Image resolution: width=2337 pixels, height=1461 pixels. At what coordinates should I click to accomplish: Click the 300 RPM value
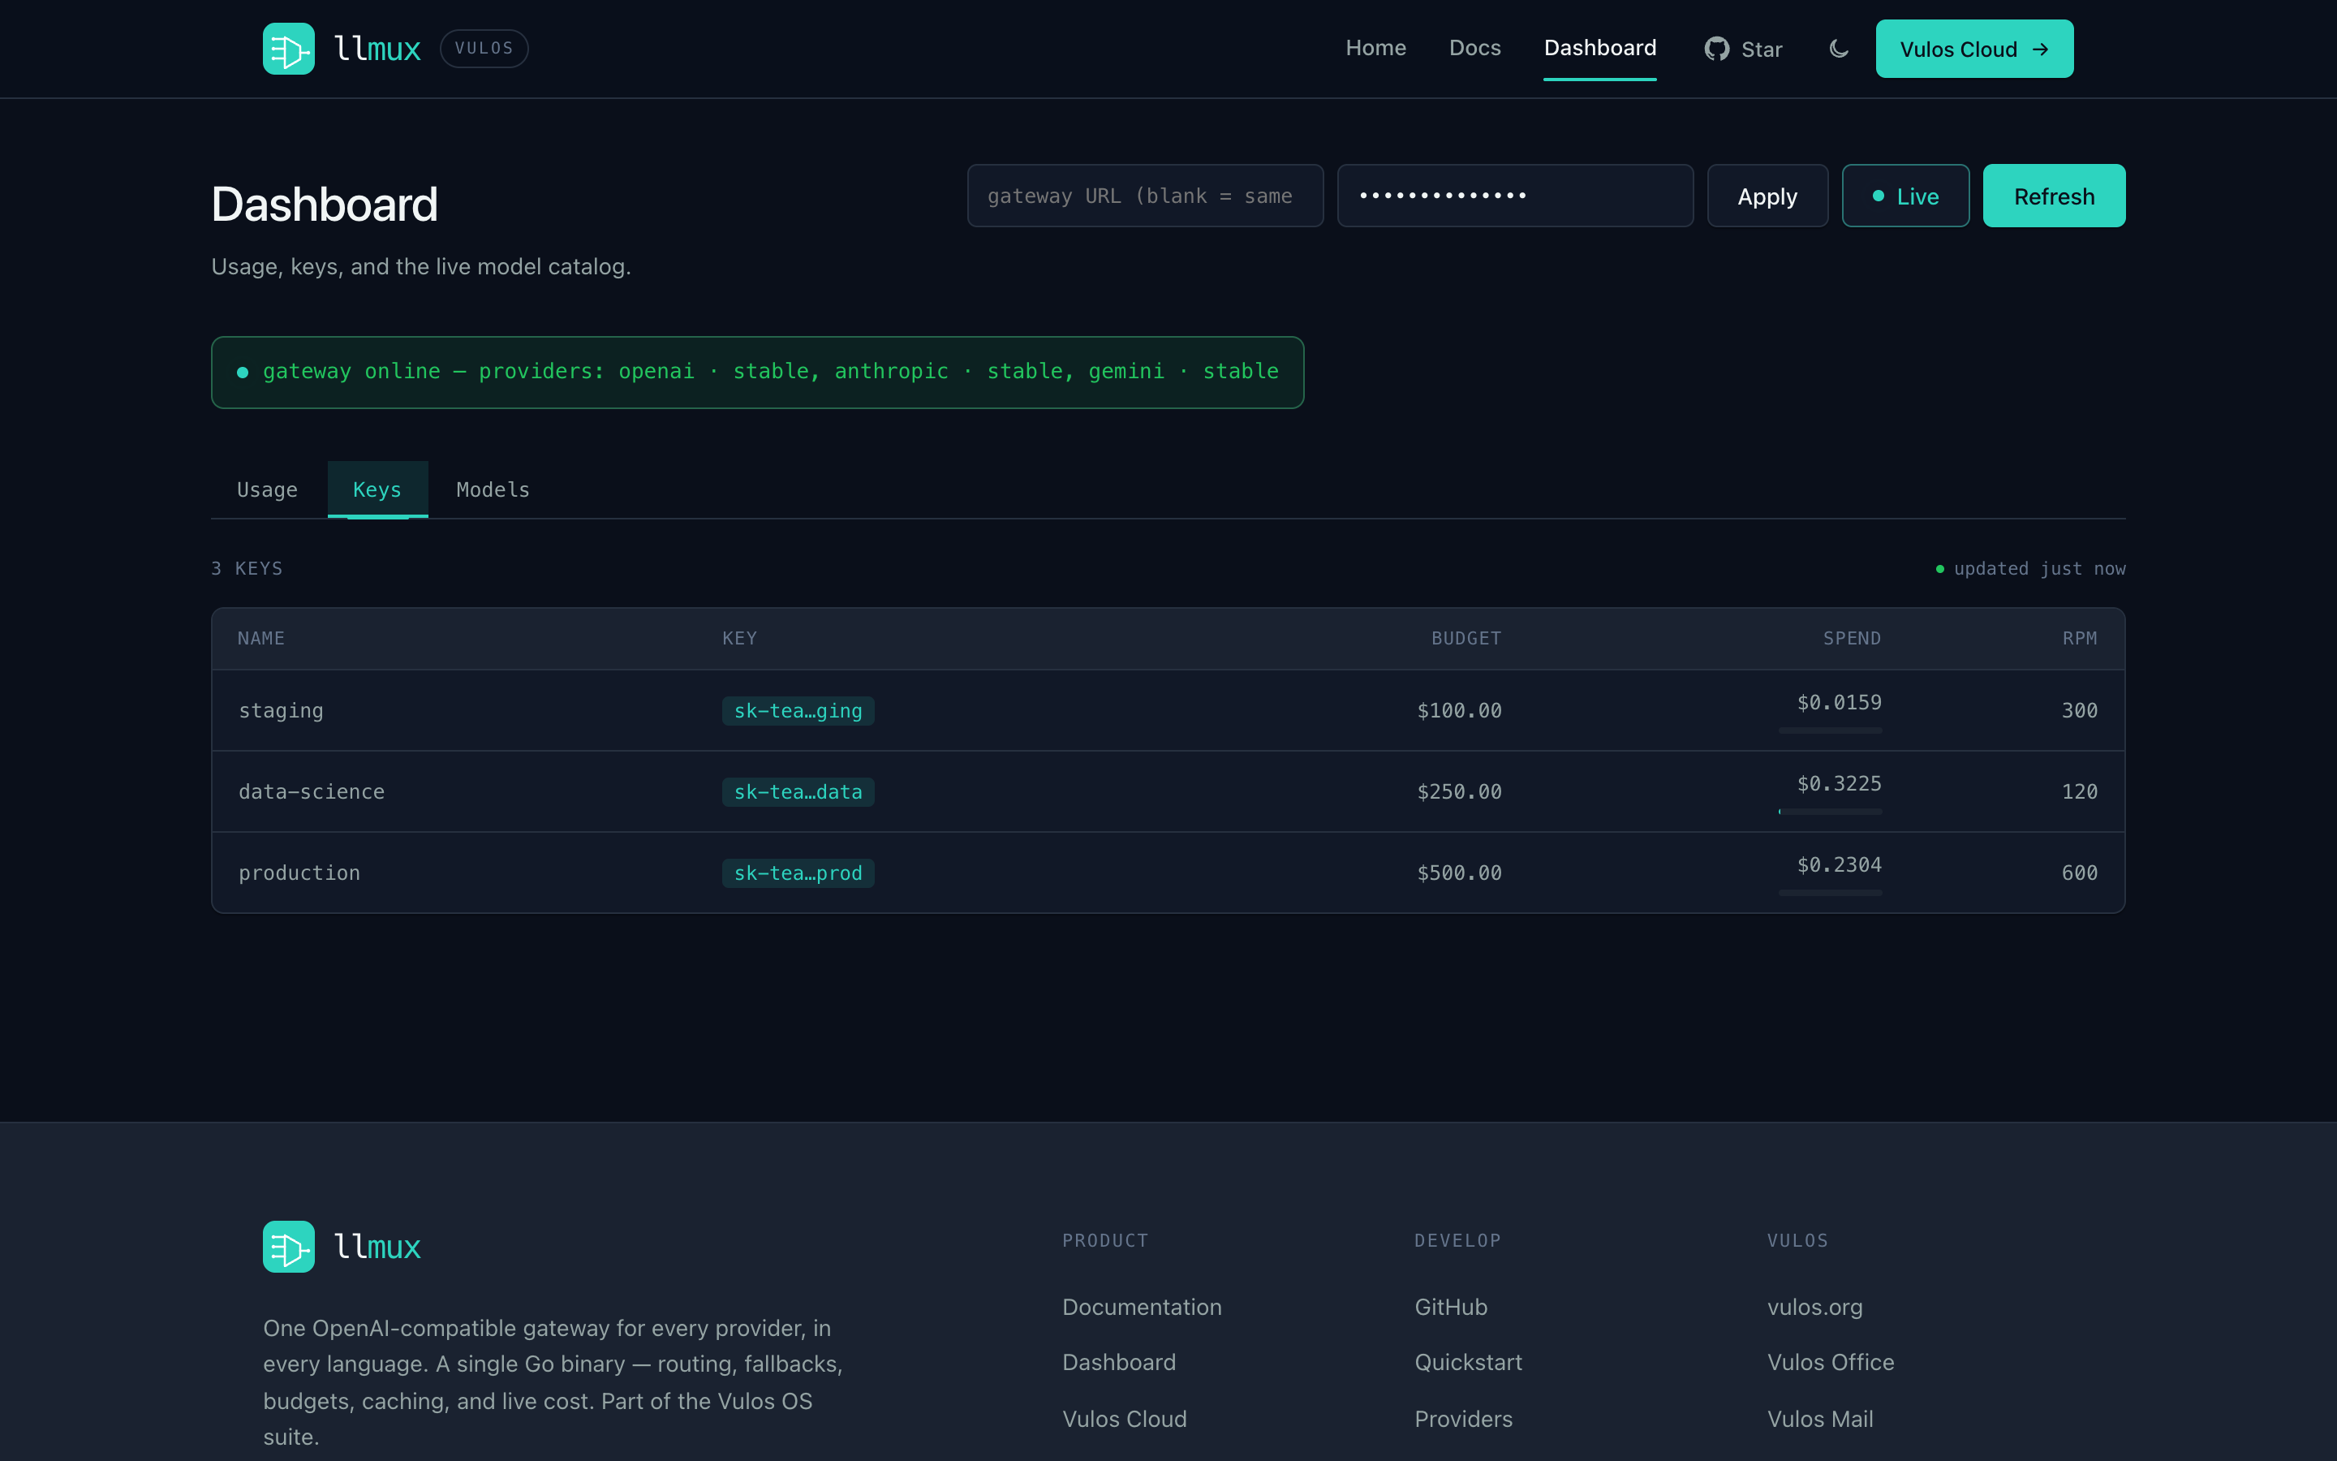(x=2079, y=710)
